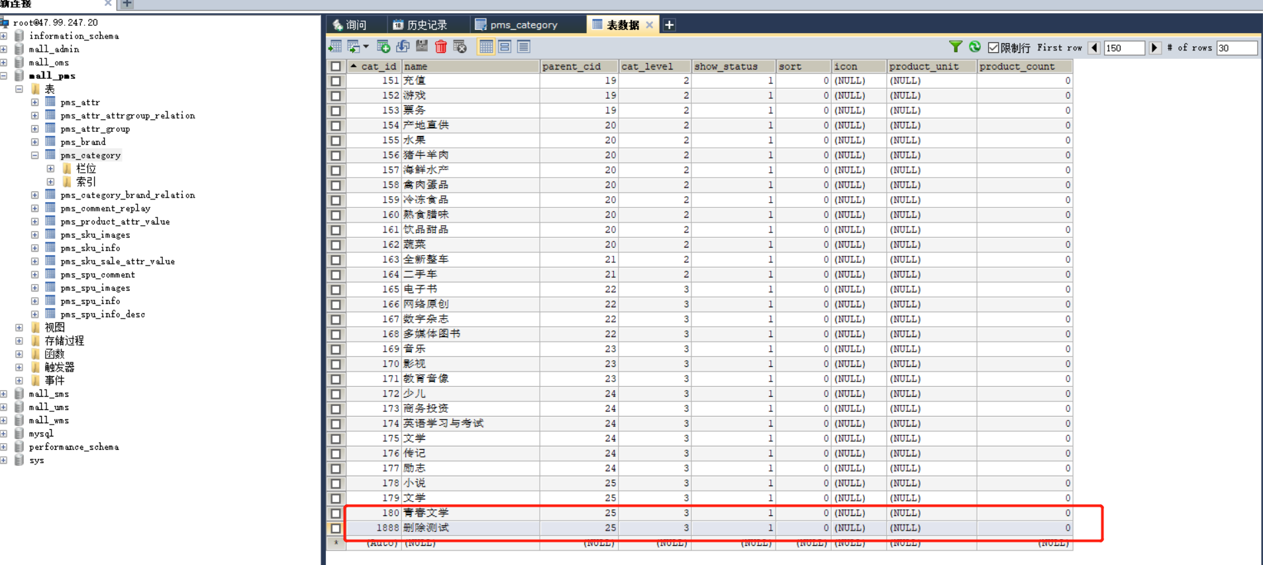
Task: Check the row checkbox for cat_id 155
Action: tap(336, 140)
